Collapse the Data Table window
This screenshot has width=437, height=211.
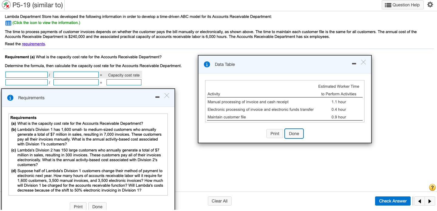354,63
